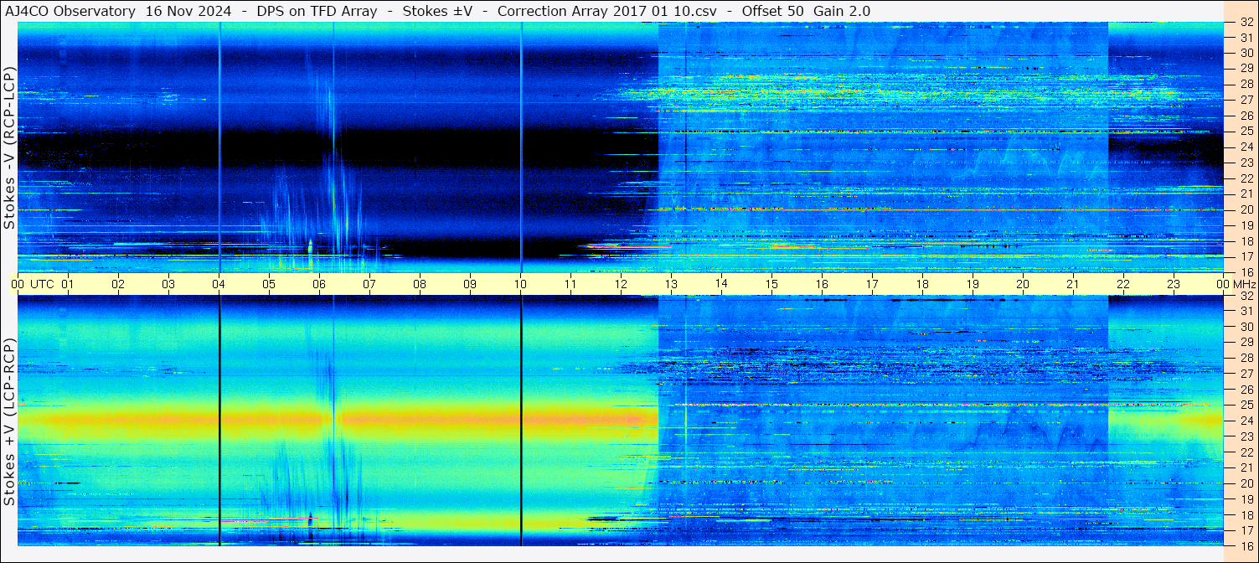Select hour 04 on the UTC time axis
Screen dimensions: 1259x563
(x=219, y=284)
